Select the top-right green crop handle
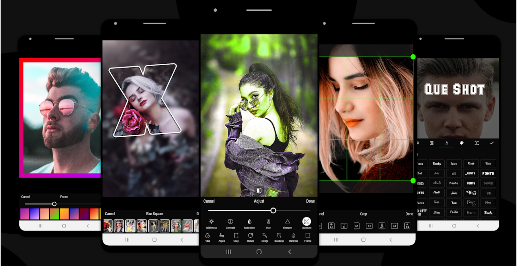Image resolution: width=517 pixels, height=266 pixels. (413, 57)
